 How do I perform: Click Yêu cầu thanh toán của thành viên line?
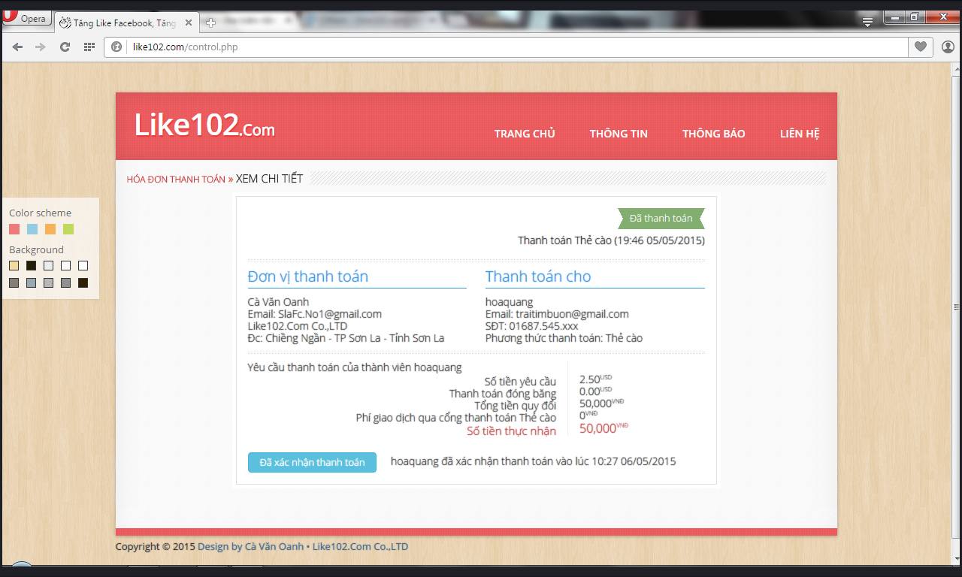355,367
